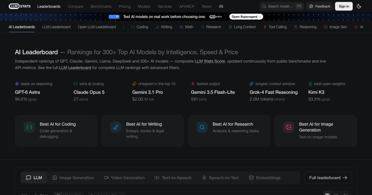Open the News menu item
372x195 pixels.
coord(206,6)
